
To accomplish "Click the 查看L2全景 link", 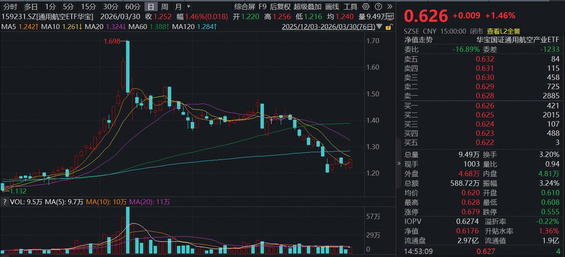I will point(503,32).
